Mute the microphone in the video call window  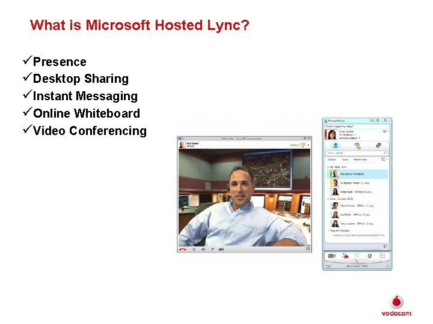click(213, 250)
